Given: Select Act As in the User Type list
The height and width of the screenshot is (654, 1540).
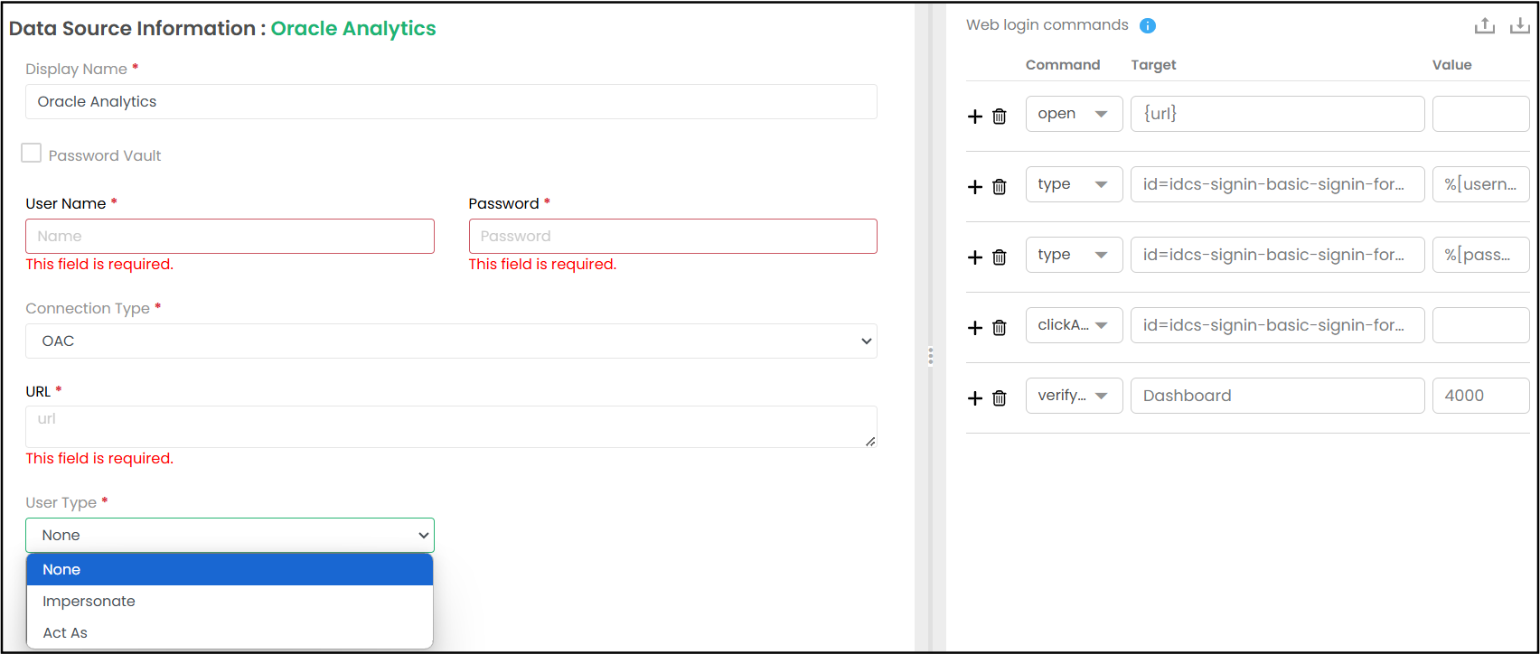Looking at the screenshot, I should (x=230, y=632).
